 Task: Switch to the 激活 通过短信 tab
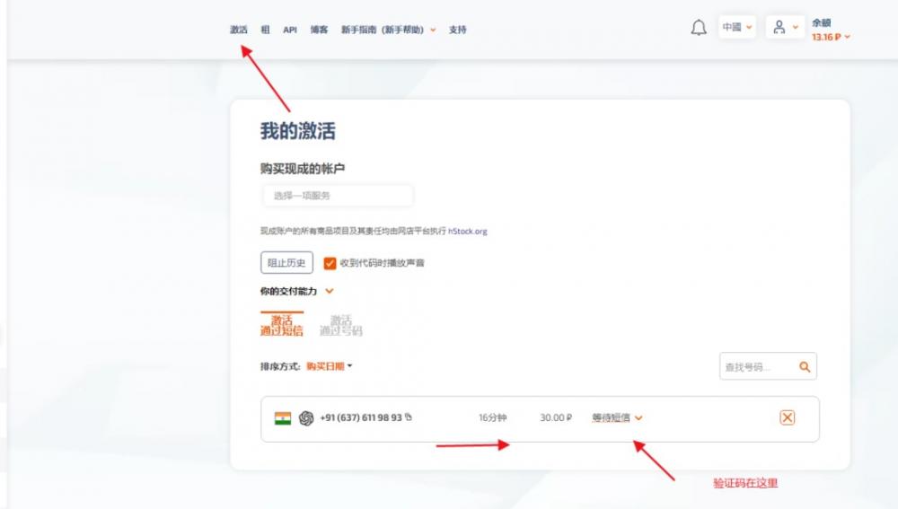[281, 325]
